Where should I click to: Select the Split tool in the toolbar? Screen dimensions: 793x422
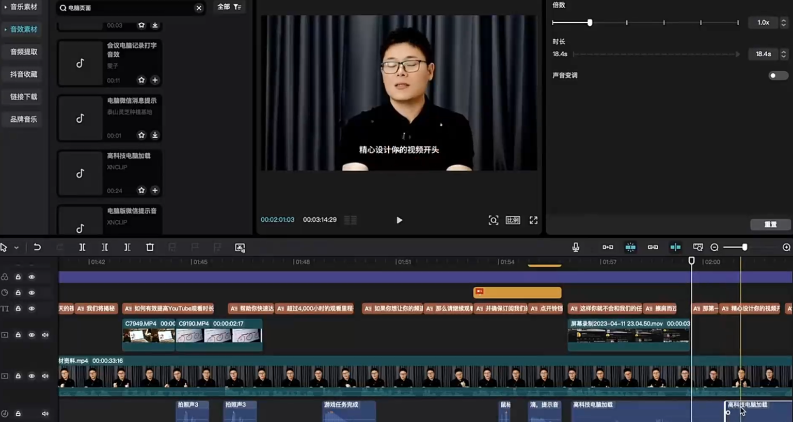82,247
